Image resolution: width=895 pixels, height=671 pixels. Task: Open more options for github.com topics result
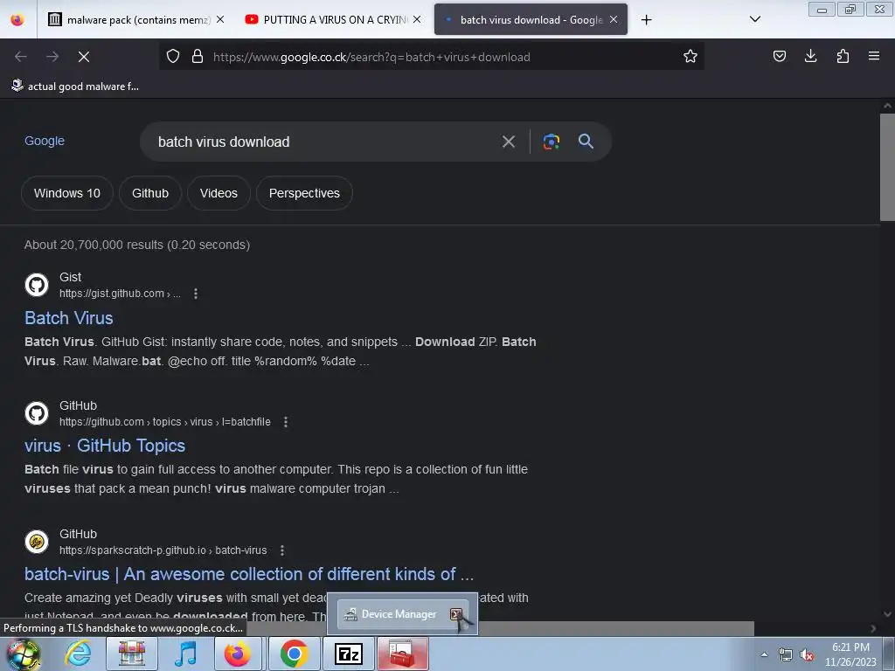(x=286, y=422)
